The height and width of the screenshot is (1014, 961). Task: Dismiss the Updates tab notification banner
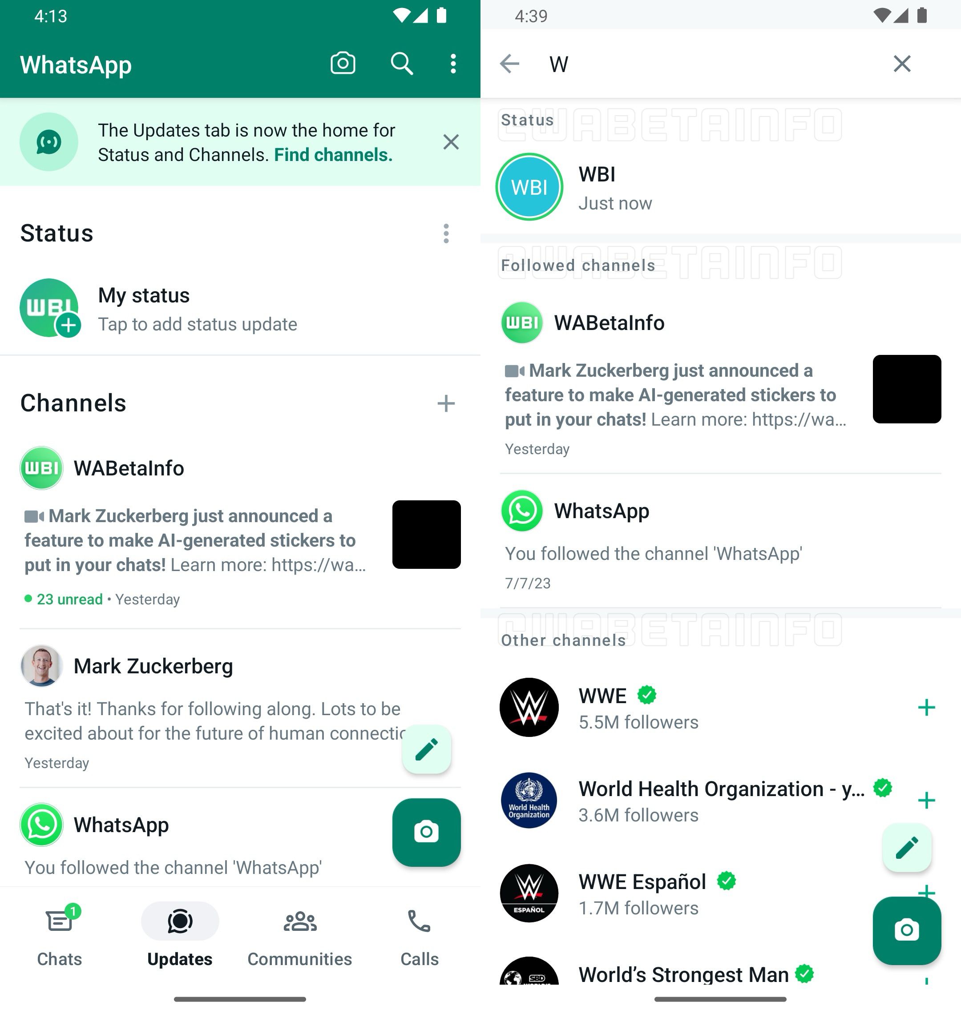tap(450, 142)
